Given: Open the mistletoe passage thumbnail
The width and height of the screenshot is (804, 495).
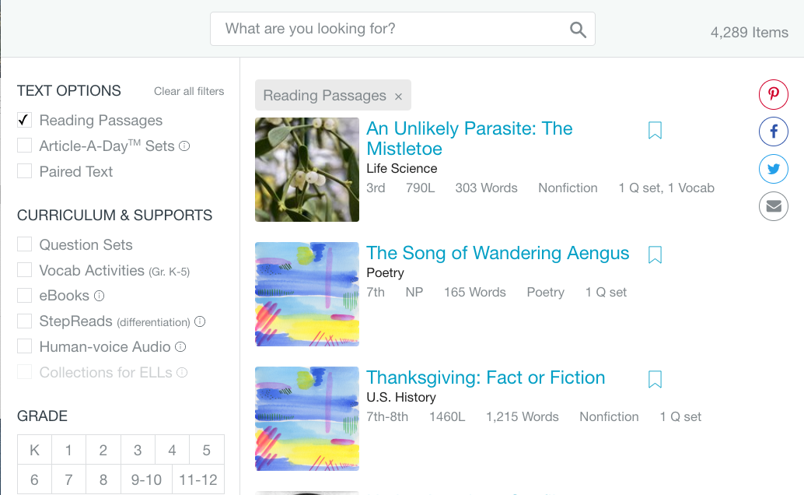Looking at the screenshot, I should pos(307,170).
